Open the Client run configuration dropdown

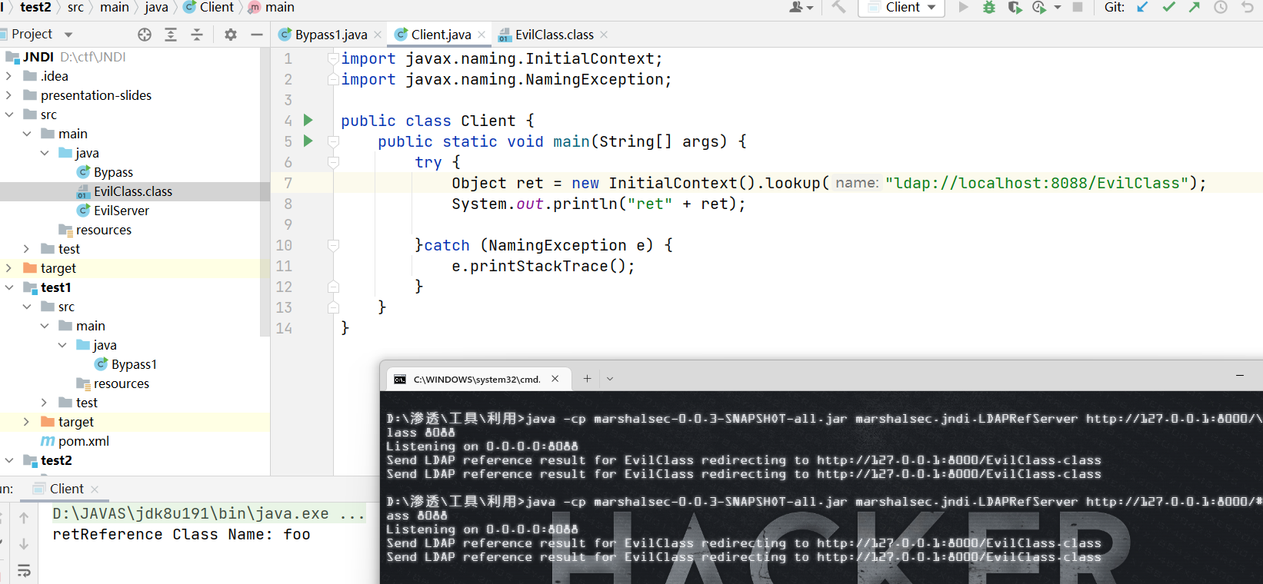(x=902, y=8)
